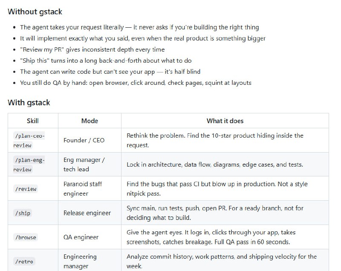Click the "Give the agent eyes" description
The height and width of the screenshot is (271, 341).
pos(211,237)
